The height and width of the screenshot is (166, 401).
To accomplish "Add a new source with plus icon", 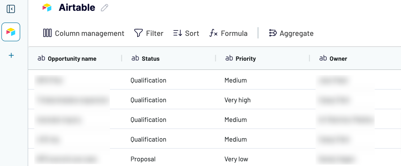I will click(x=11, y=55).
